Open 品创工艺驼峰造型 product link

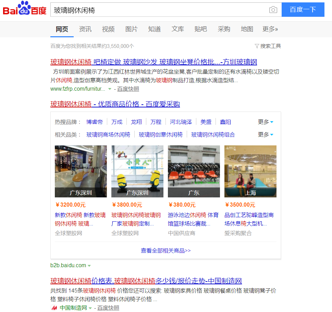tap(249, 219)
